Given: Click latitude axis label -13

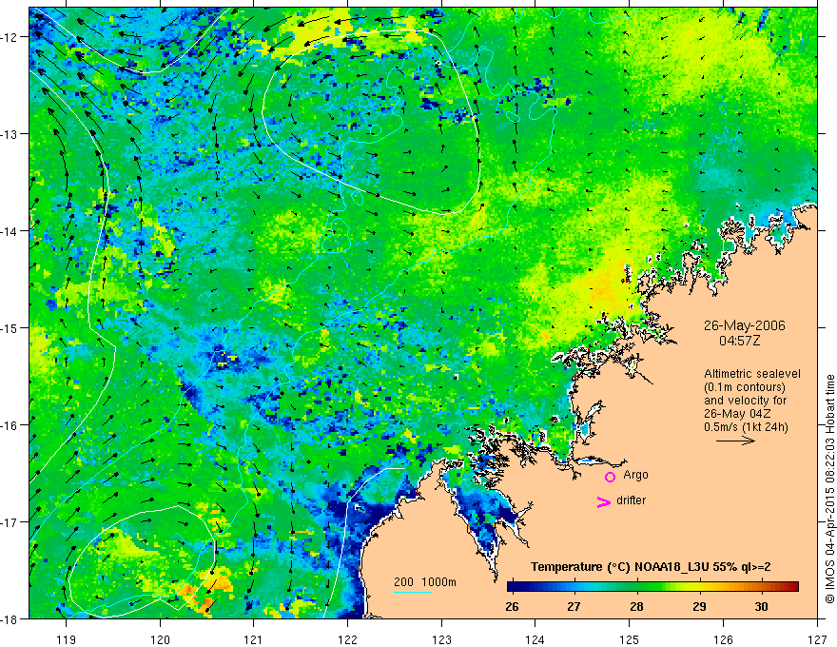Looking at the screenshot, I should (10, 134).
